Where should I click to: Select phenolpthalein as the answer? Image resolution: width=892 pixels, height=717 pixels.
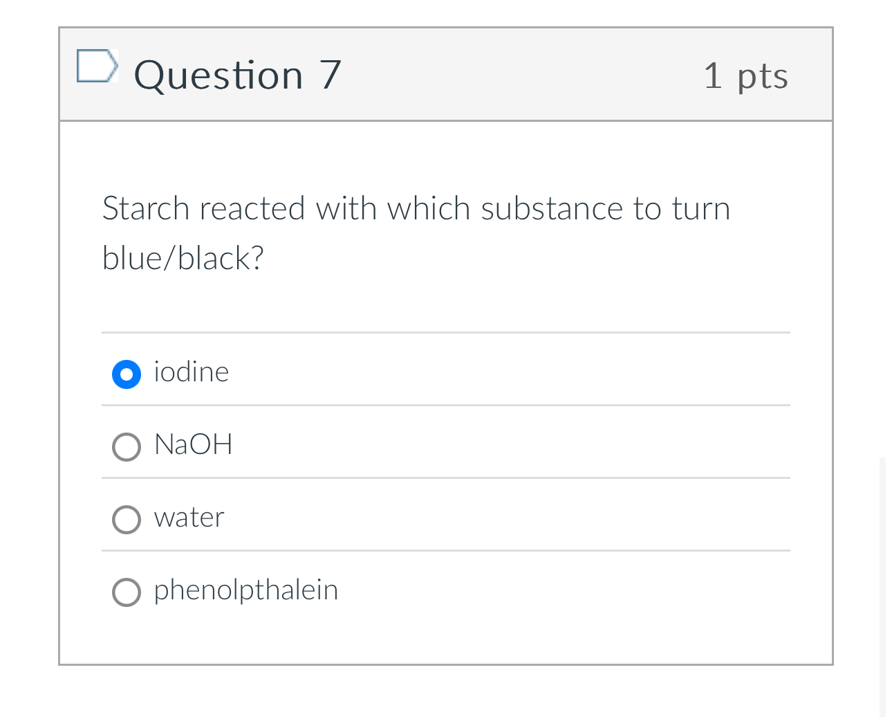click(127, 592)
